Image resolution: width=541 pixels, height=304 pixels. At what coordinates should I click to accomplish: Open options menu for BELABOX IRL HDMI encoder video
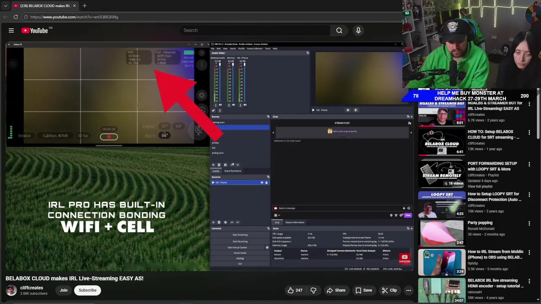529,281
